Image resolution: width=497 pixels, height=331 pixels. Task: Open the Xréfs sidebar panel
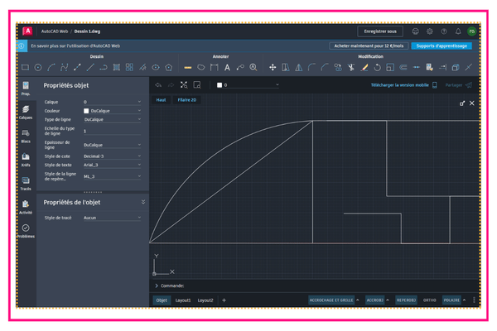[26, 160]
